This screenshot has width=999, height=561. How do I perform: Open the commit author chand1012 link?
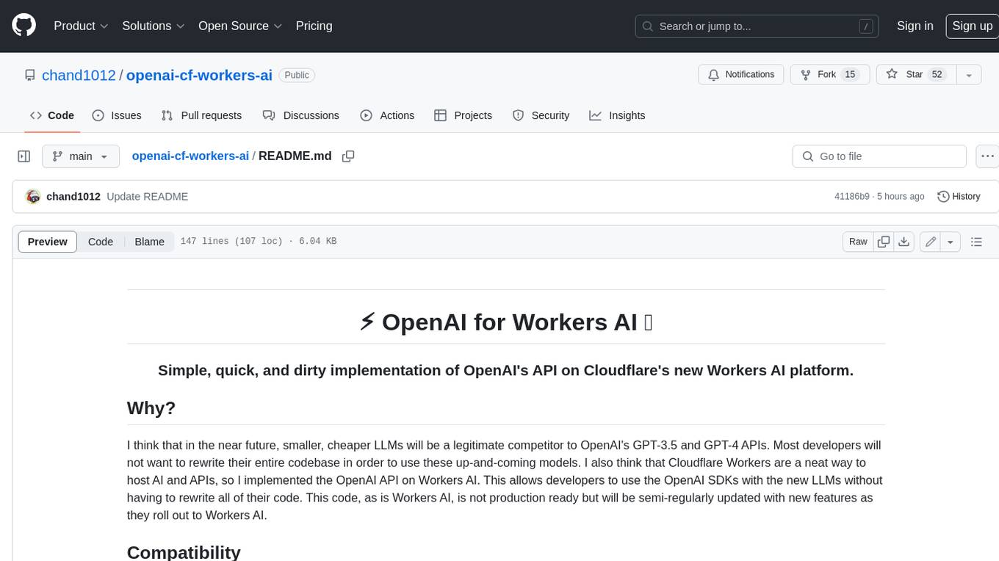[x=73, y=196]
